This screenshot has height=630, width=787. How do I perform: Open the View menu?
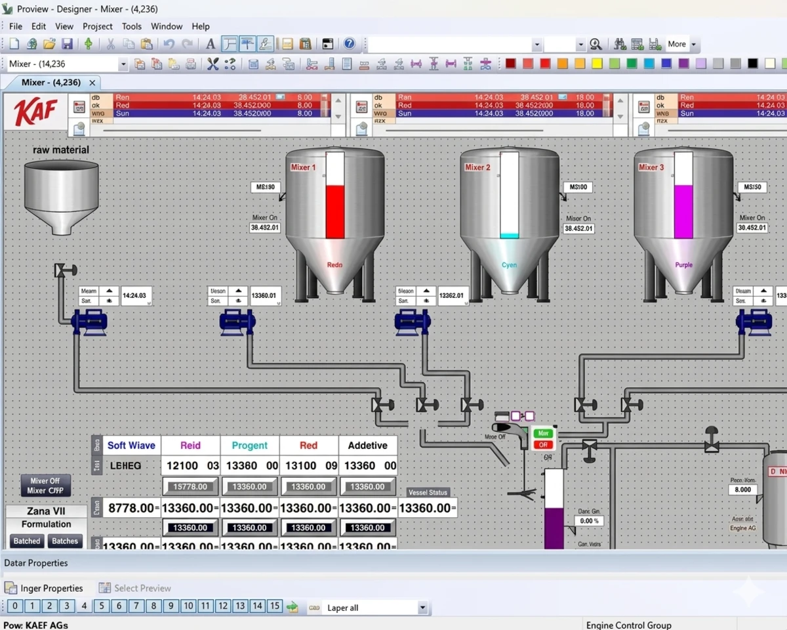coord(64,26)
